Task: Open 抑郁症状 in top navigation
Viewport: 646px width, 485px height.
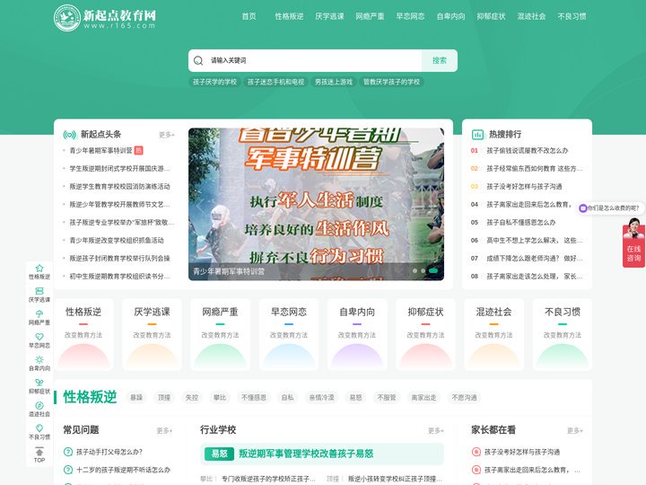Action: [x=491, y=16]
